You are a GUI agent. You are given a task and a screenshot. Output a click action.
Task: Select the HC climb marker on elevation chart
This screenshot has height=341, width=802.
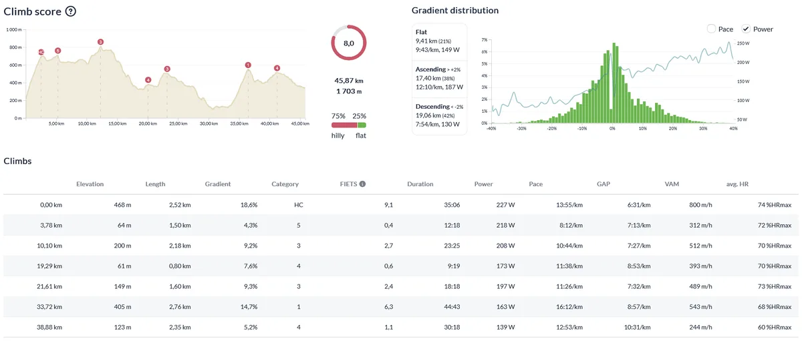(x=41, y=52)
